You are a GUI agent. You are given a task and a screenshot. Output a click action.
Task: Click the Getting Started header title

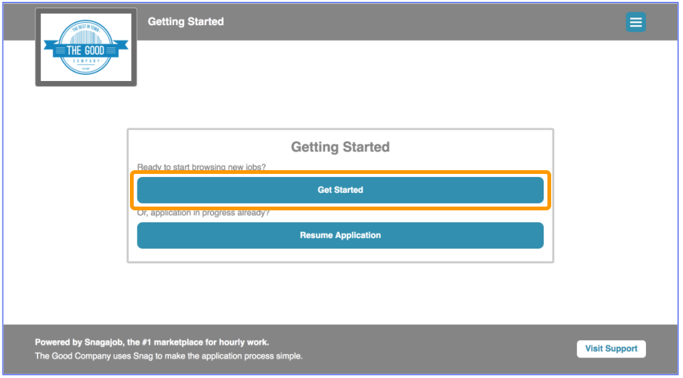tap(186, 22)
